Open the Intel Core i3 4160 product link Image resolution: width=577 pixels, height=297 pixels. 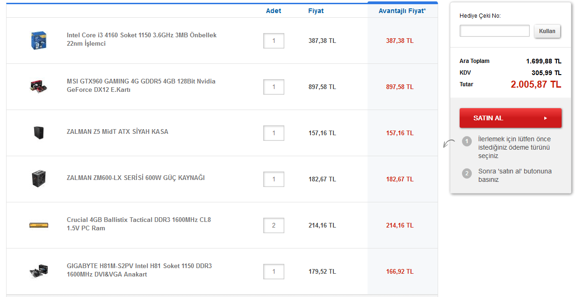point(141,39)
